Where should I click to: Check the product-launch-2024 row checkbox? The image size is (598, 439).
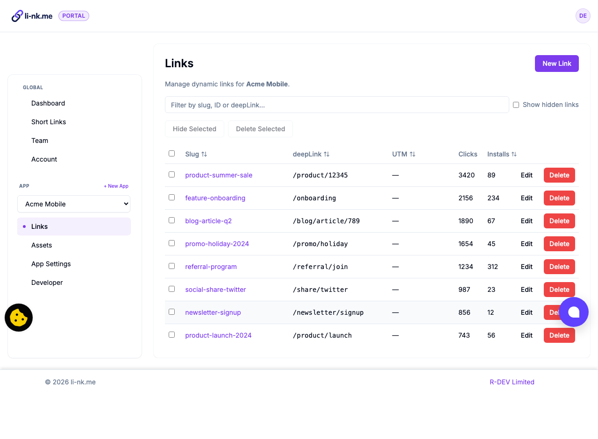171,334
